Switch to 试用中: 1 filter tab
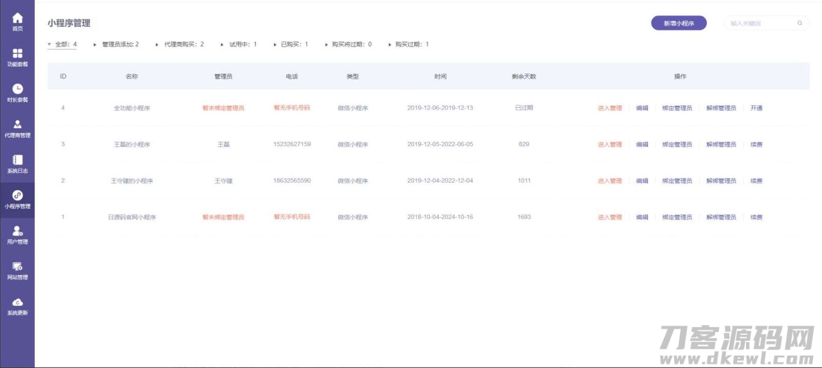This screenshot has height=368, width=822. (x=242, y=45)
